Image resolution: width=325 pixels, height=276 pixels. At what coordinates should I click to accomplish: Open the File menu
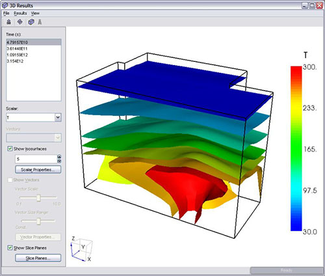6,13
